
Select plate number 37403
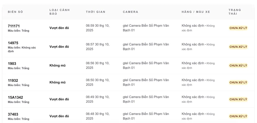(x=13, y=114)
